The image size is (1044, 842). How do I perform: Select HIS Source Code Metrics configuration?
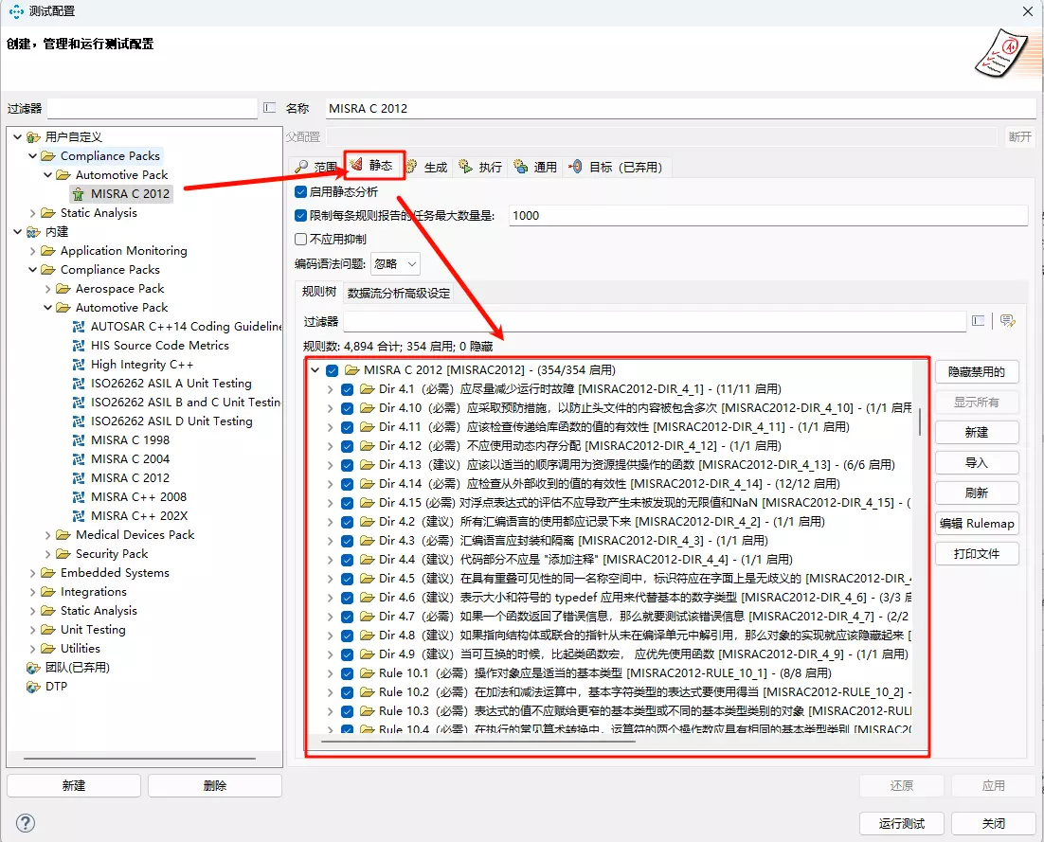pos(159,346)
